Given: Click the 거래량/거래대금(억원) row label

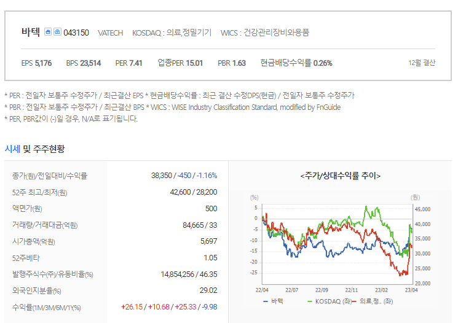Looking at the screenshot, I should tap(45, 225).
